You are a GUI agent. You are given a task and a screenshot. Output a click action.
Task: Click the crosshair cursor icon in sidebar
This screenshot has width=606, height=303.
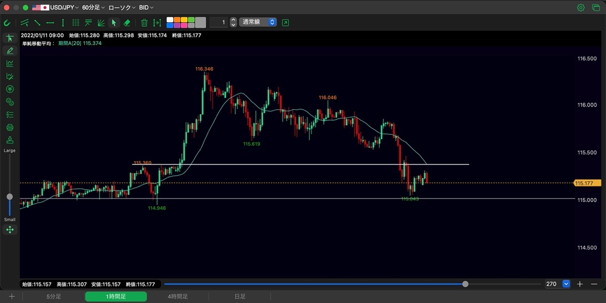[10, 38]
